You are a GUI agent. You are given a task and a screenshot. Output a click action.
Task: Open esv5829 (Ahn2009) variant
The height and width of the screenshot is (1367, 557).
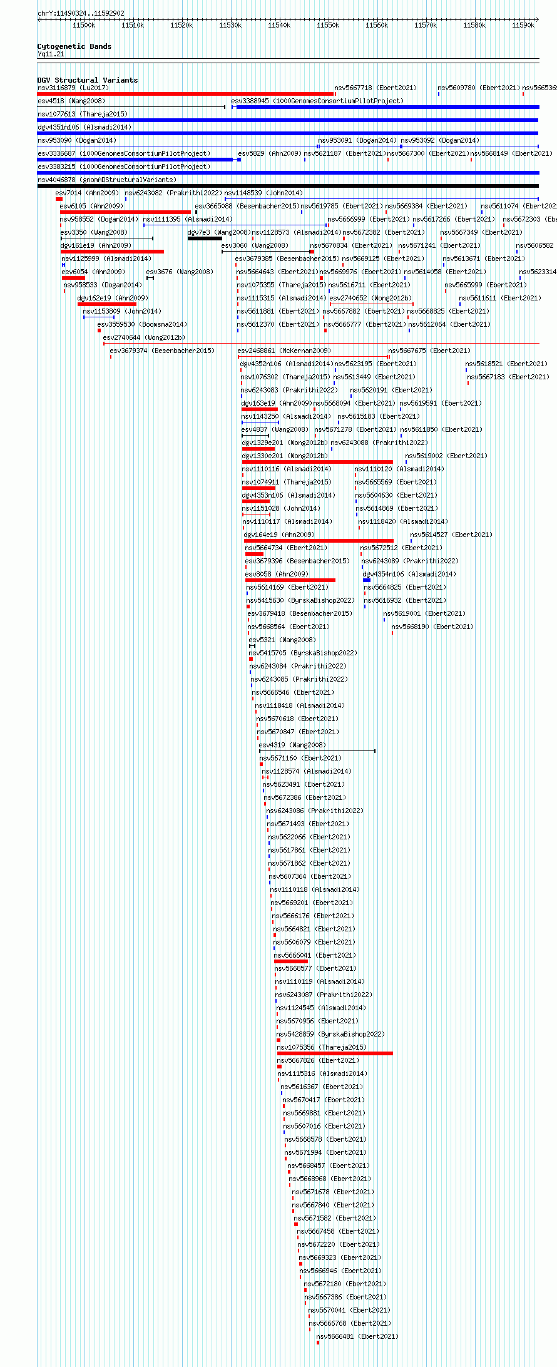(270, 153)
